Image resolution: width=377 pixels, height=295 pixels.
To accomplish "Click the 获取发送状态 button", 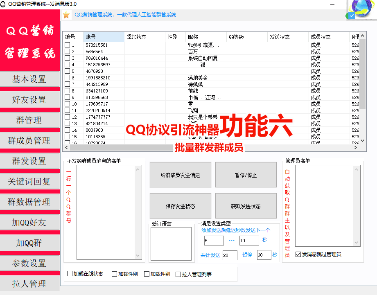I will click(x=246, y=206).
